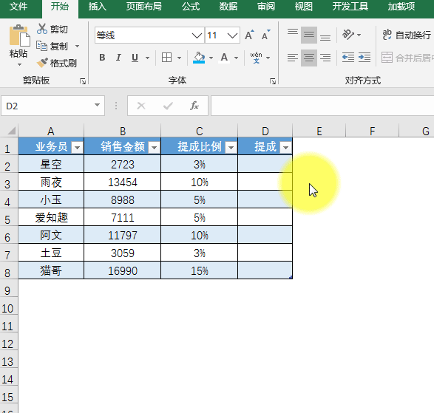This screenshot has height=413, width=434.
Task: Toggle italic formatting
Action: pyautogui.click(x=118, y=58)
